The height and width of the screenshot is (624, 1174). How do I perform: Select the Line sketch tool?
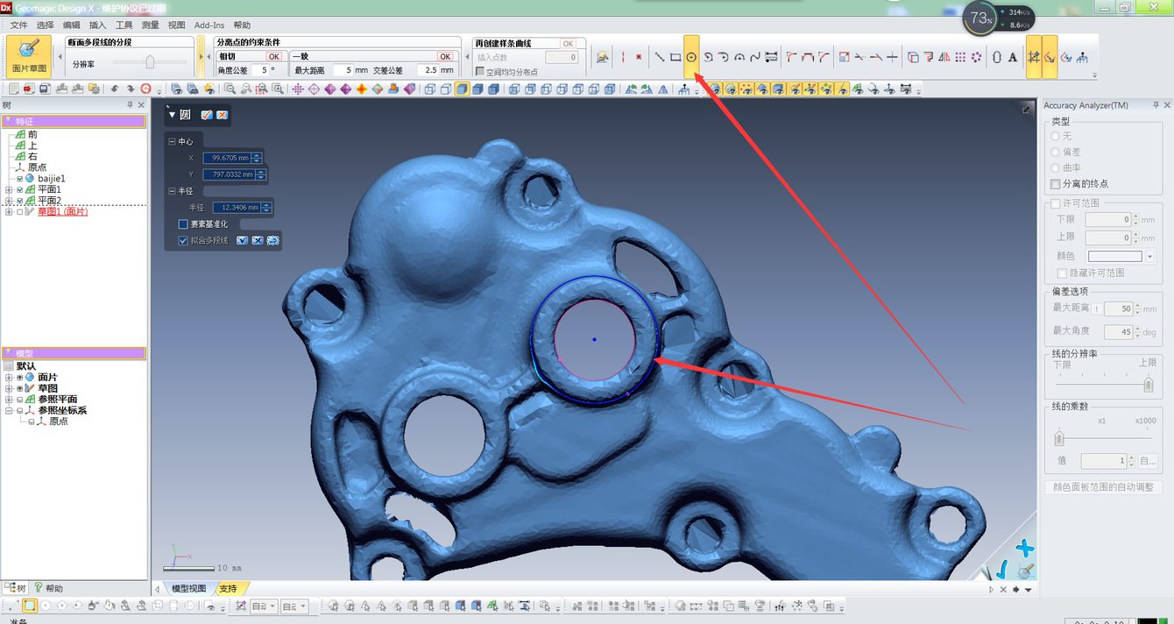click(659, 57)
